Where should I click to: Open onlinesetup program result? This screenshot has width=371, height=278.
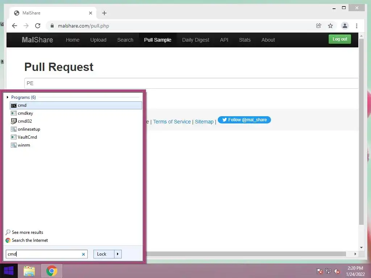tap(76, 129)
